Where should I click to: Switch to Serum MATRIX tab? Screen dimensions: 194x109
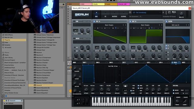click(115, 15)
